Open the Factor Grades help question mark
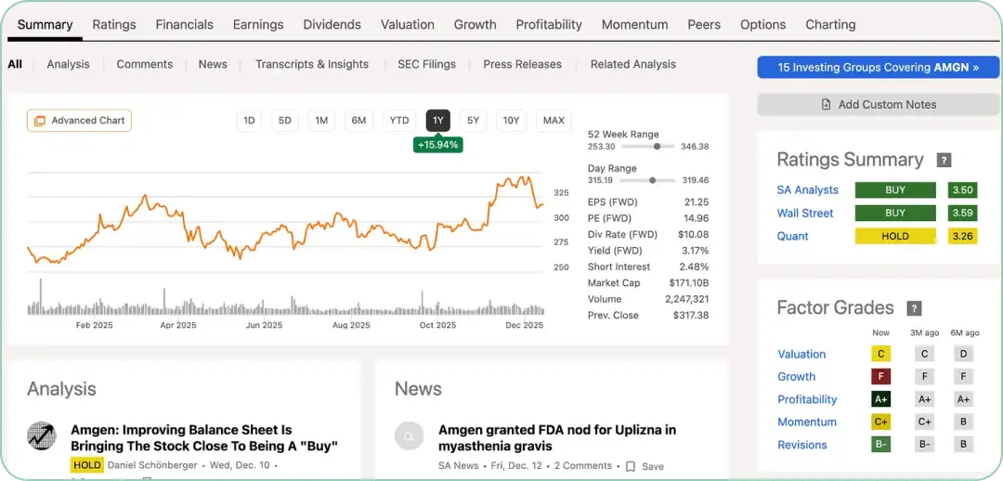The image size is (1003, 481). point(914,308)
